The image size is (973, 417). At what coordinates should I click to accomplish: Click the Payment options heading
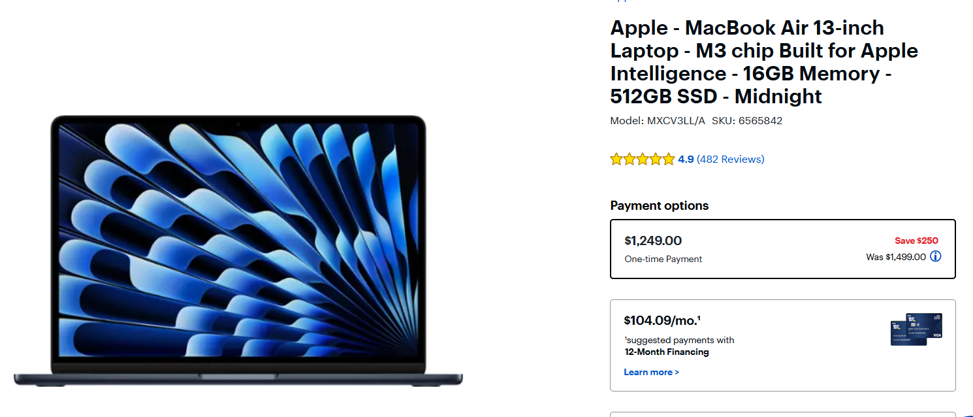click(x=659, y=206)
